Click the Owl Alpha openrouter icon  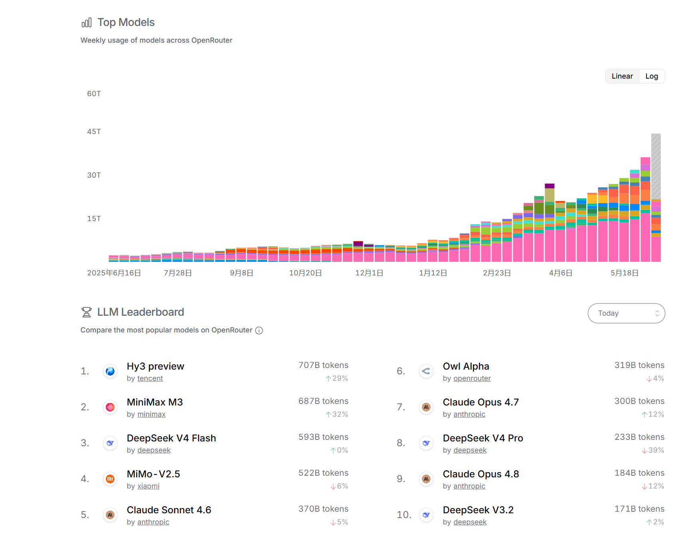coord(426,371)
